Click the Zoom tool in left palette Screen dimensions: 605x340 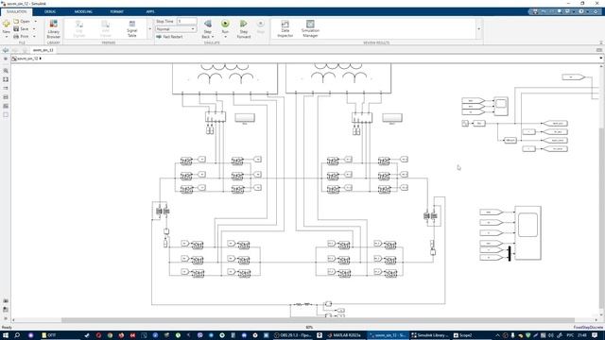[6, 71]
